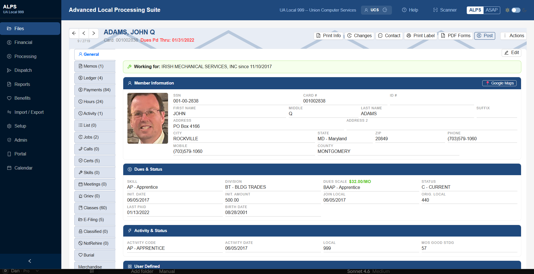This screenshot has width=534, height=274.
Task: Expand the Processing menu
Action: point(30,57)
